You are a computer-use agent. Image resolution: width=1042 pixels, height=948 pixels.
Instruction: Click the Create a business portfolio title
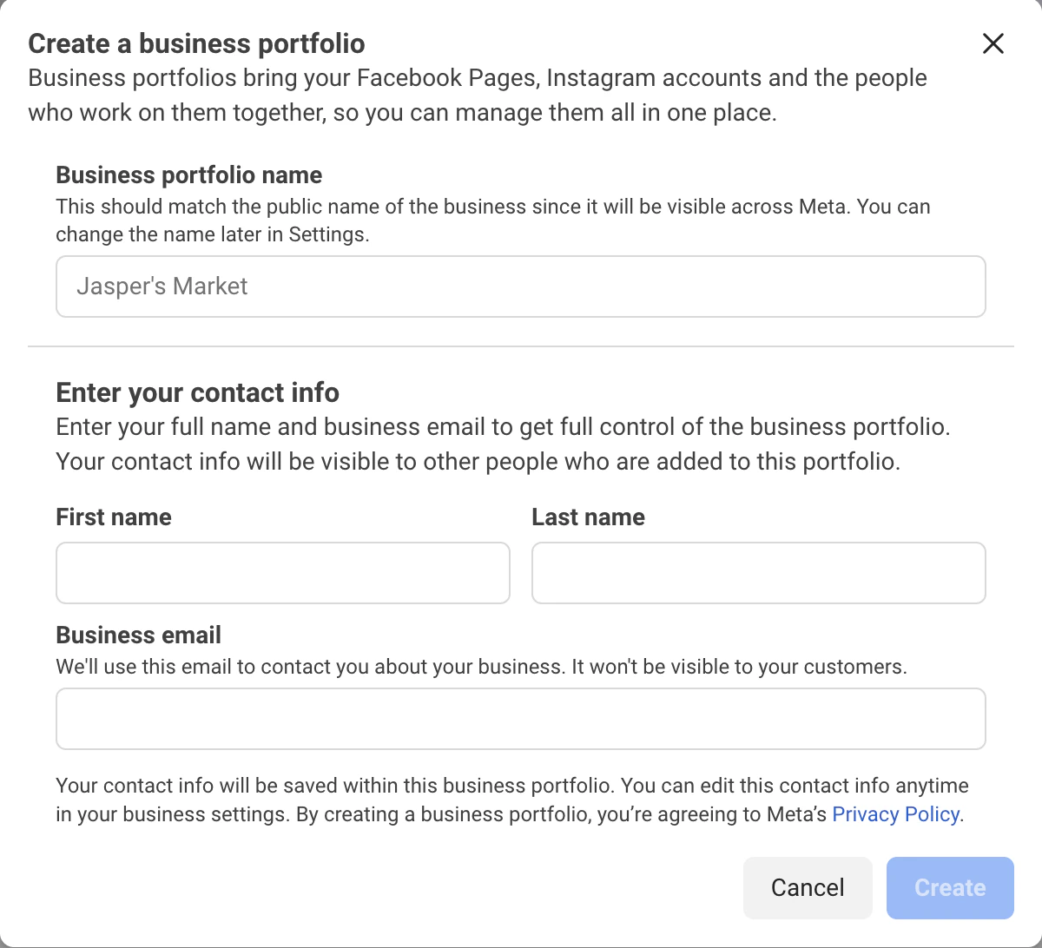point(196,43)
